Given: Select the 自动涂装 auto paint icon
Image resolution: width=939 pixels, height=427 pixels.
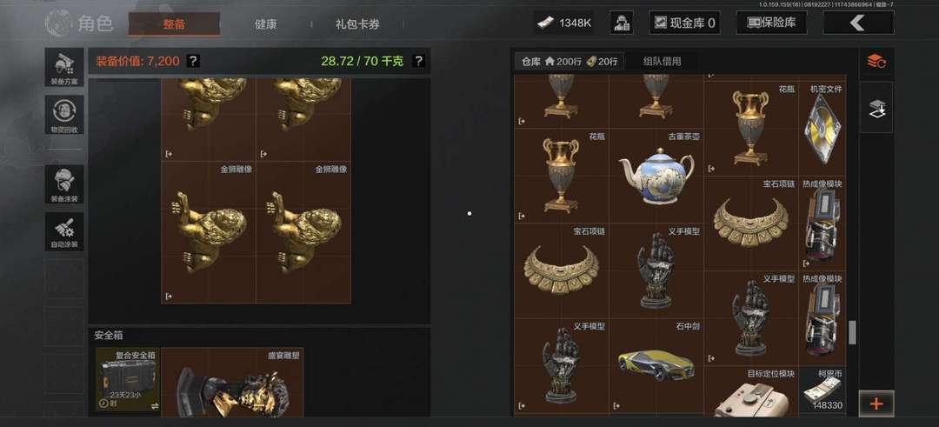Looking at the screenshot, I should pos(64,231).
